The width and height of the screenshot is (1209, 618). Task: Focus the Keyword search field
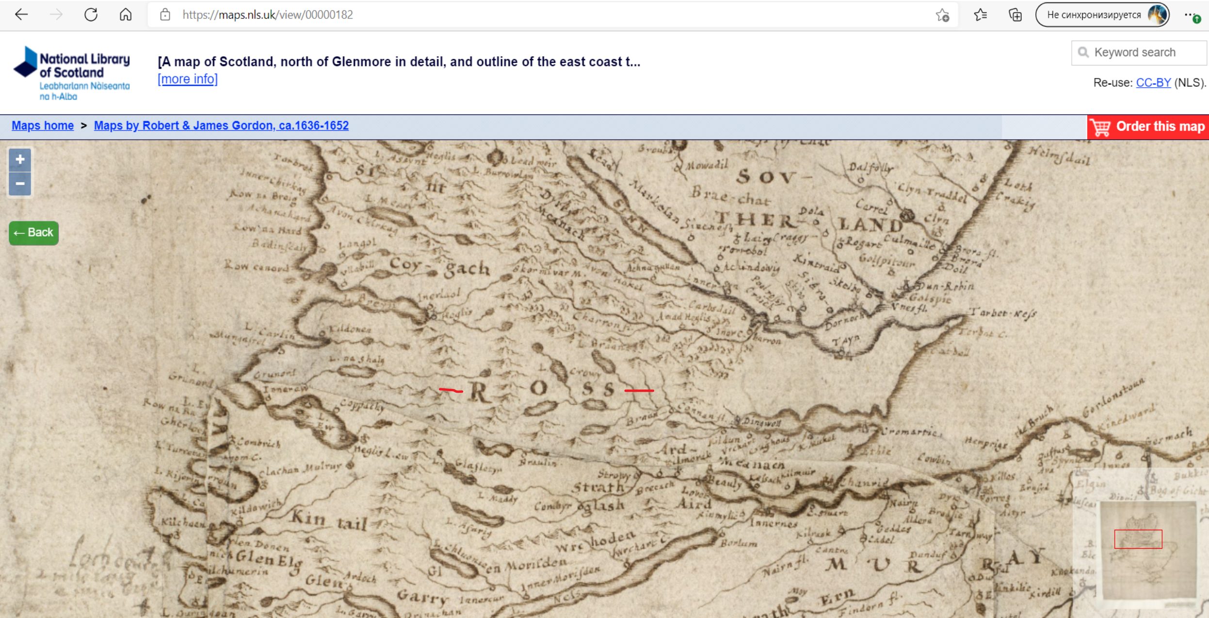[x=1139, y=52]
